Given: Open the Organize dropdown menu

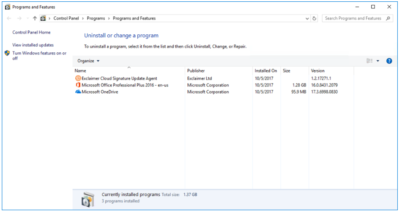Looking at the screenshot, I should pos(88,61).
